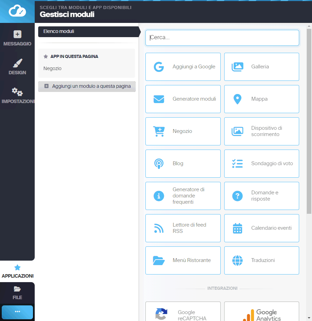Viewport: 312px width, 321px height.
Task: Open Negozio under App in questa pagina
Action: [52, 68]
